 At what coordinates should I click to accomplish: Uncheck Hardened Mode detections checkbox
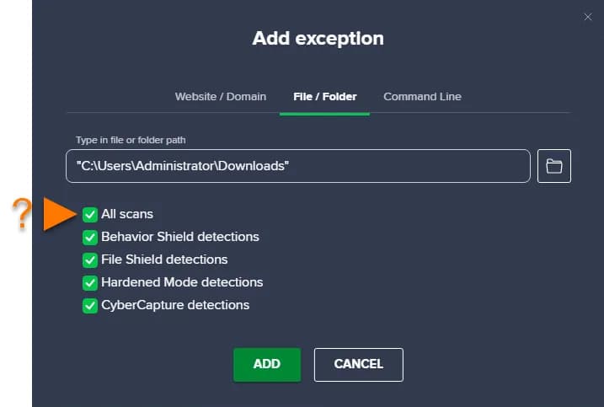90,283
